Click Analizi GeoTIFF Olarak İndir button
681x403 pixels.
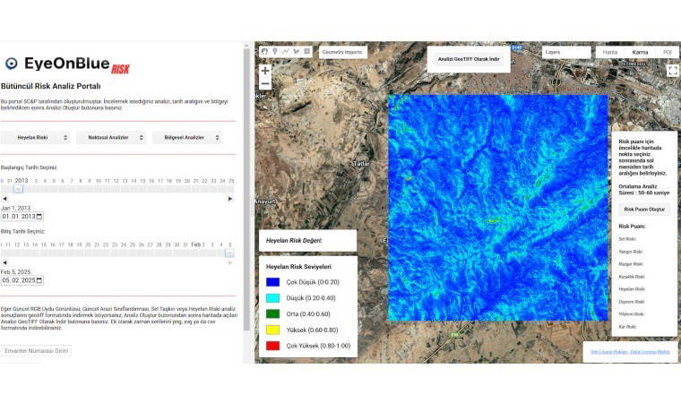(468, 59)
